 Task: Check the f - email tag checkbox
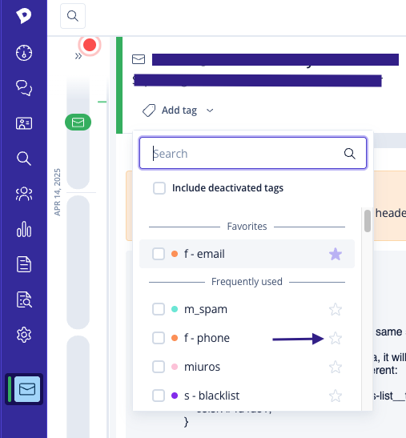[159, 254]
